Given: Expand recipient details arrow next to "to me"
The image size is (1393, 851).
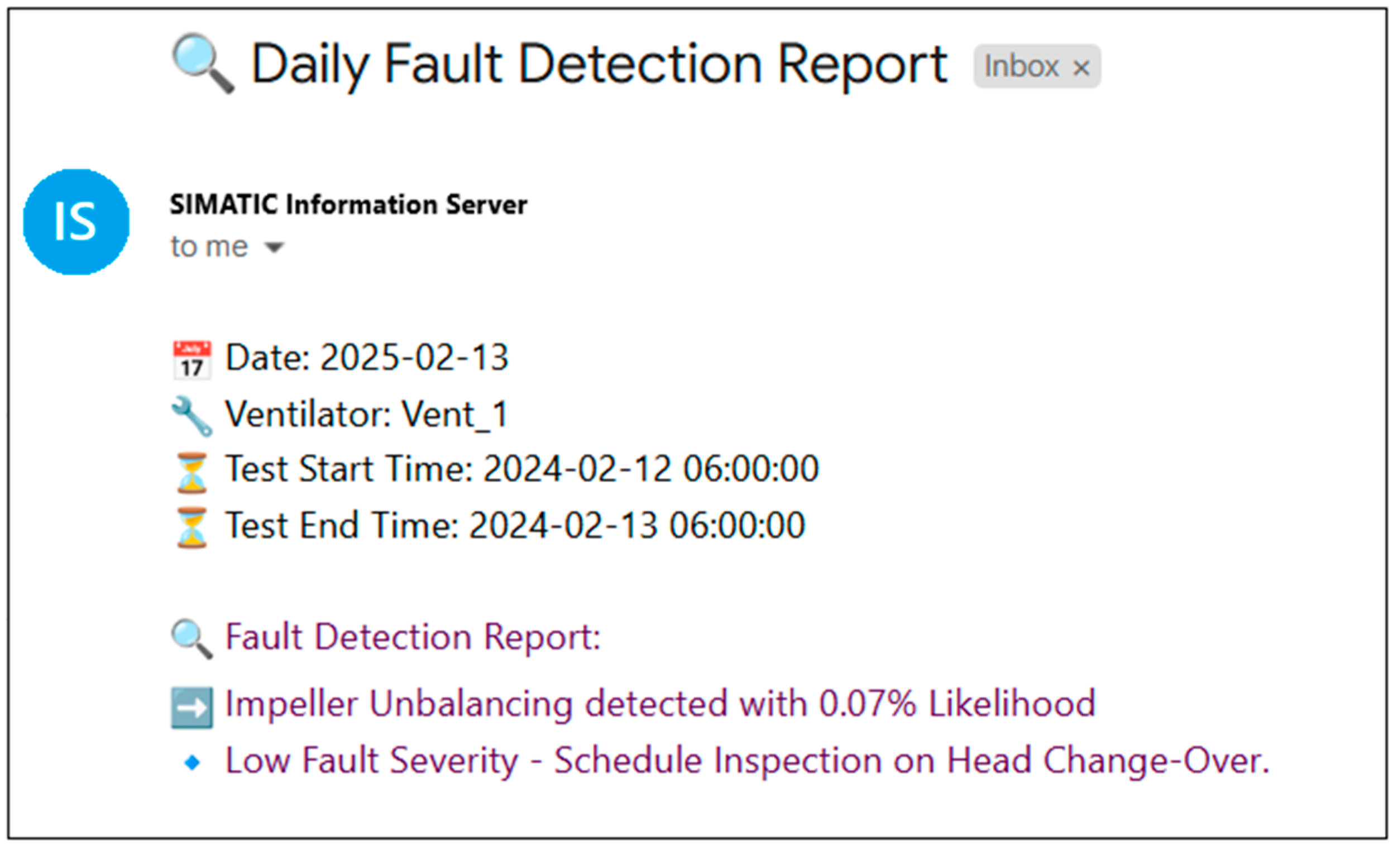Looking at the screenshot, I should click(x=274, y=247).
